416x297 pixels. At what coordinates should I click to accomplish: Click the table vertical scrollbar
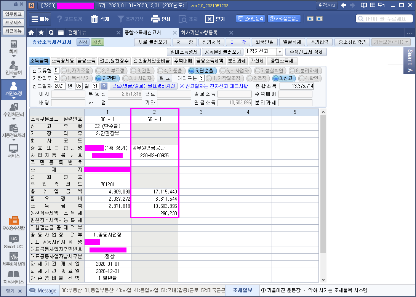pos(323,184)
